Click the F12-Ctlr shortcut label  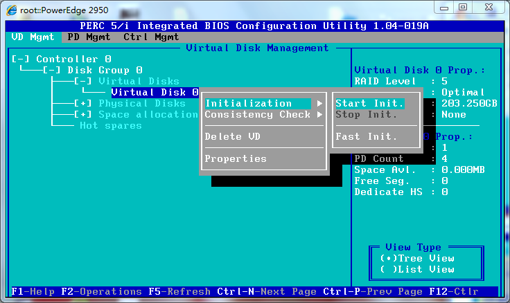point(454,291)
